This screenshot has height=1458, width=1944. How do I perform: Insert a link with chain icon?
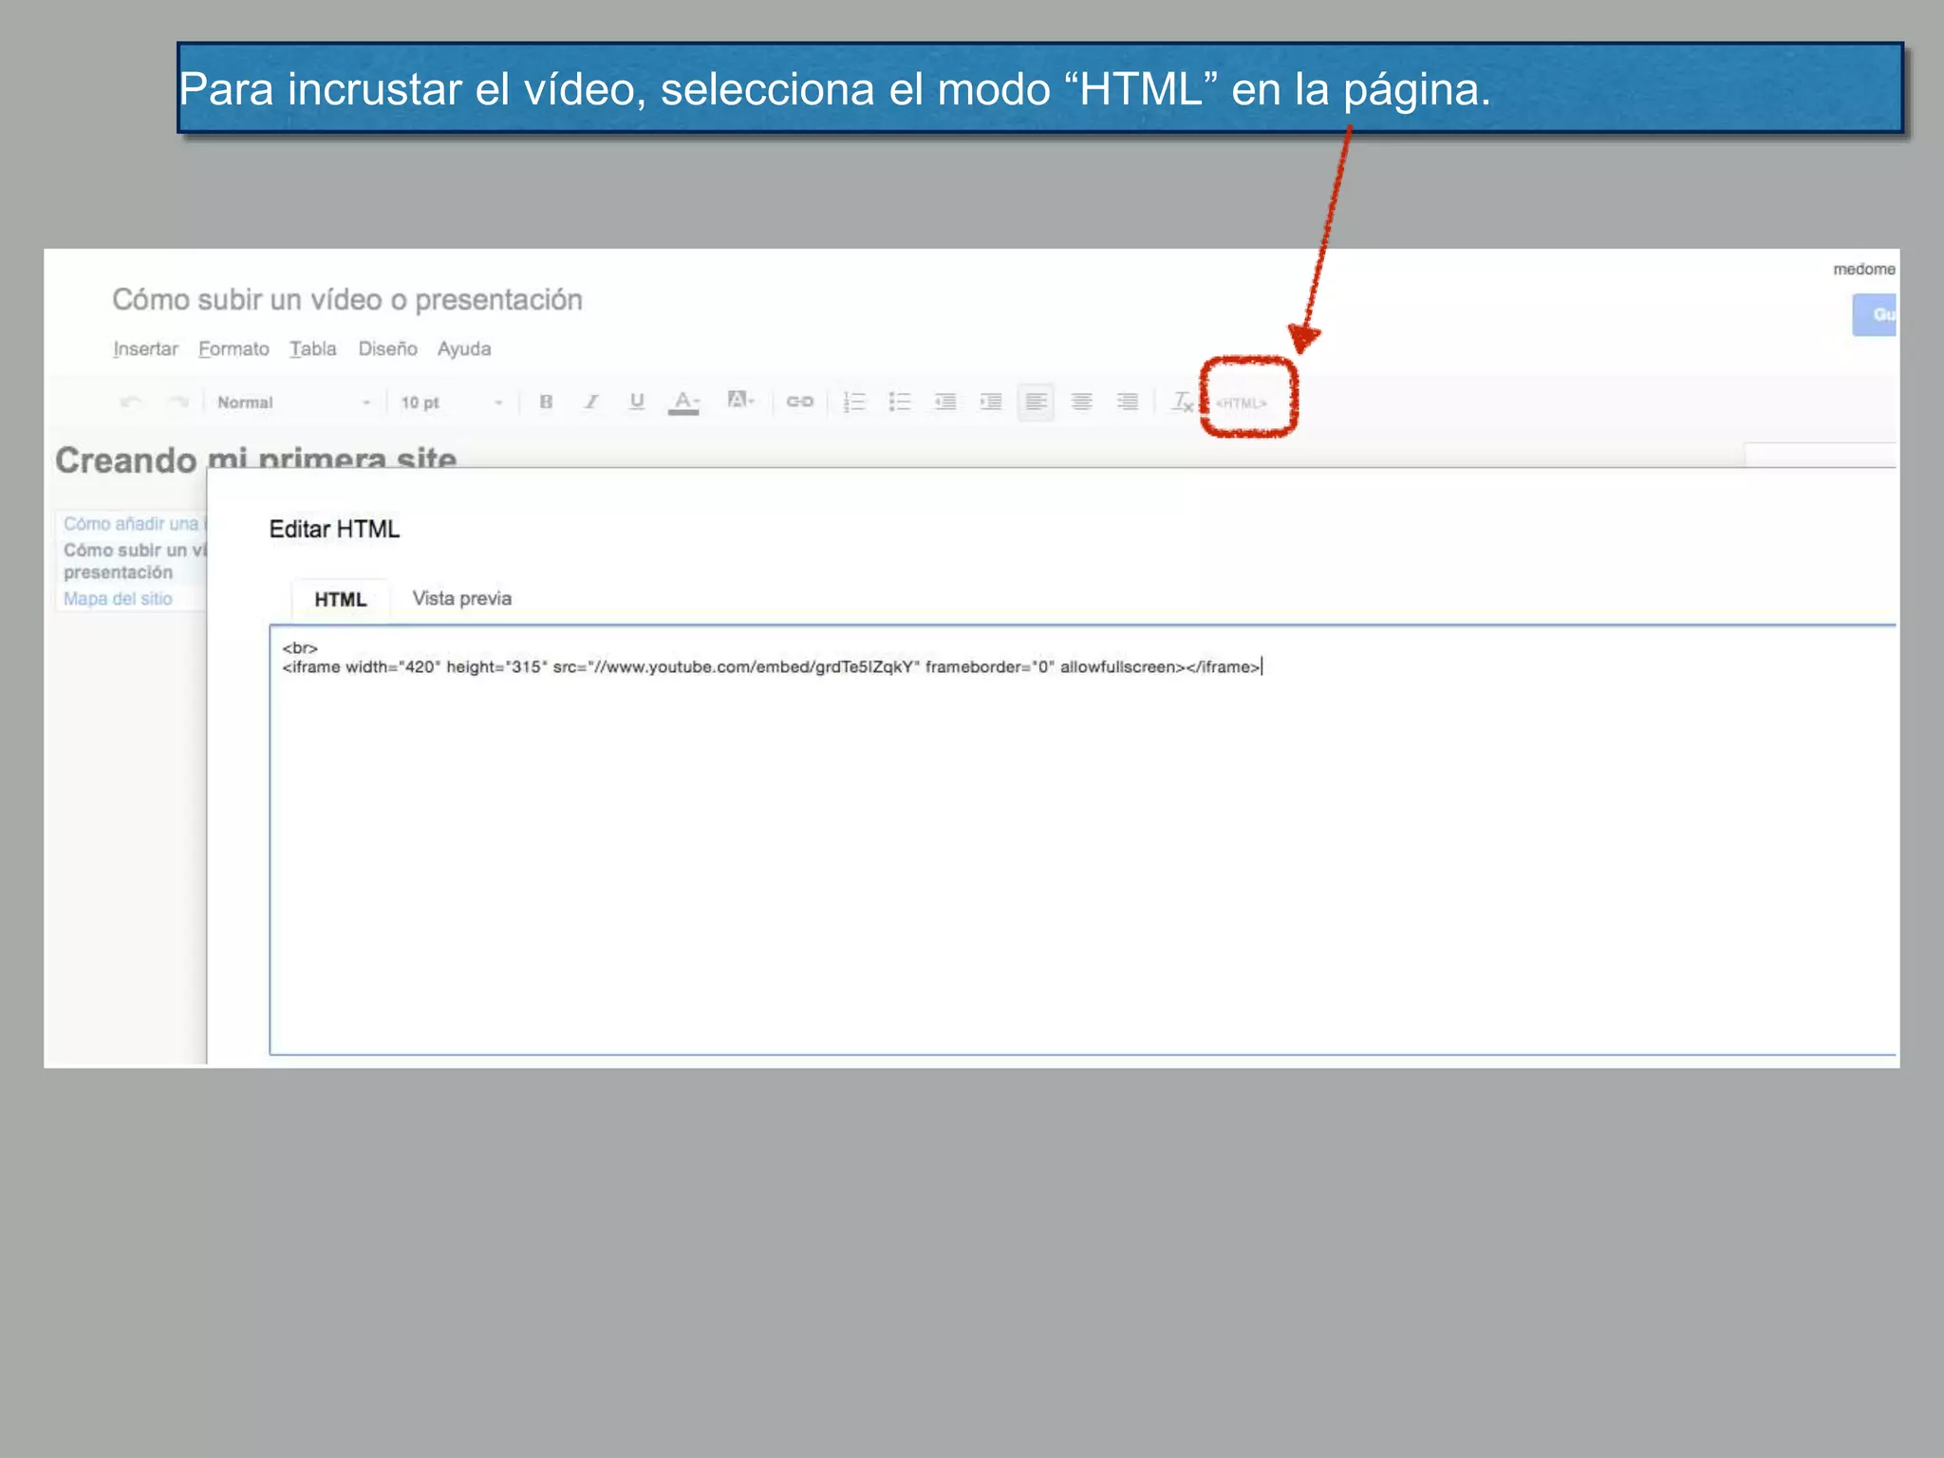(x=799, y=402)
